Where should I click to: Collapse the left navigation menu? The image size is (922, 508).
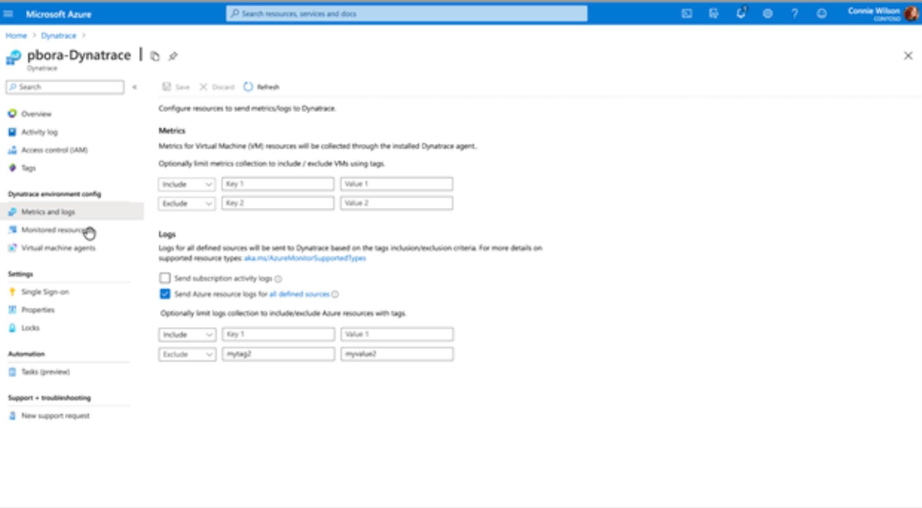134,87
